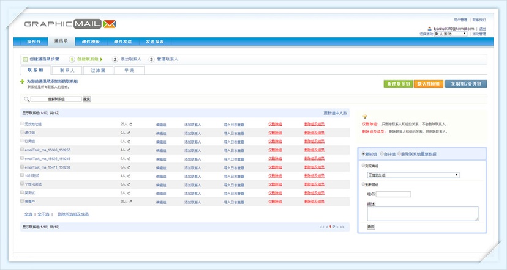Click the lightbulb tip icon
This screenshot has width=507, height=270.
(365, 117)
